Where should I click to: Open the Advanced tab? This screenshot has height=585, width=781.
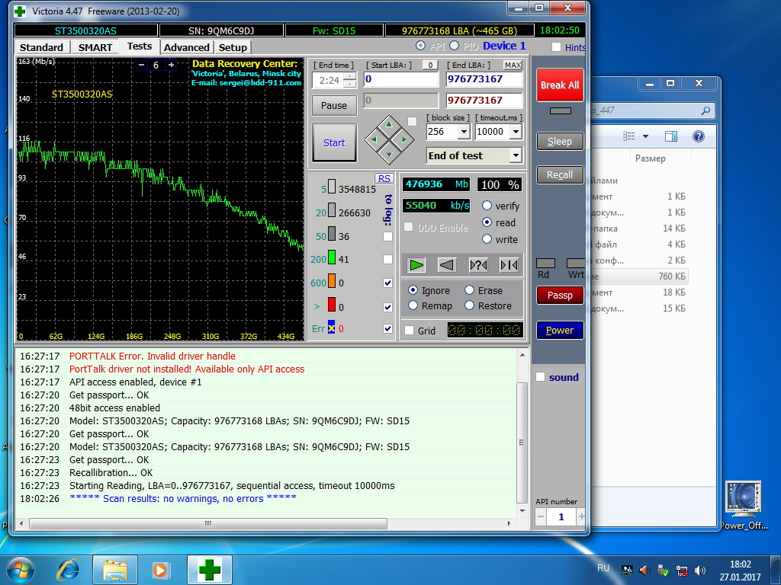[186, 47]
